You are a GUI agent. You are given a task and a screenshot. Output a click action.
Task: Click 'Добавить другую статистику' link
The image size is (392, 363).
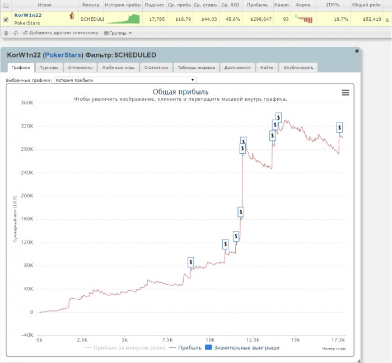[60, 33]
